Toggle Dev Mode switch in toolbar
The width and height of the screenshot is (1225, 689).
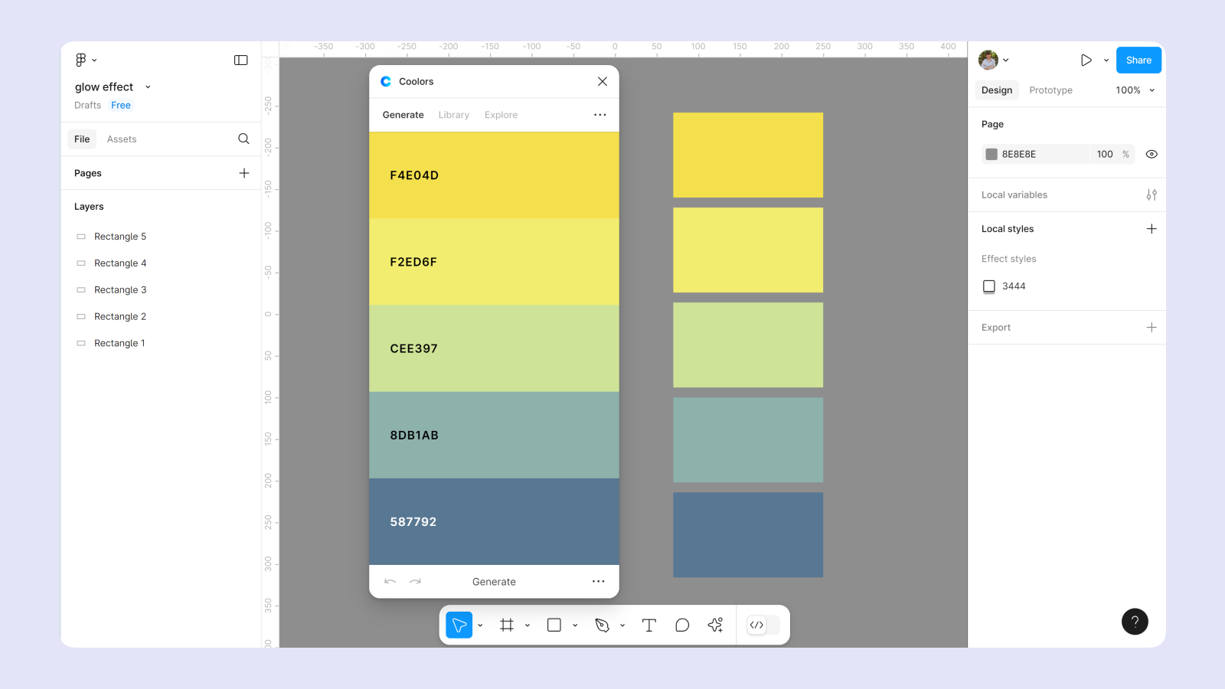[x=763, y=625]
